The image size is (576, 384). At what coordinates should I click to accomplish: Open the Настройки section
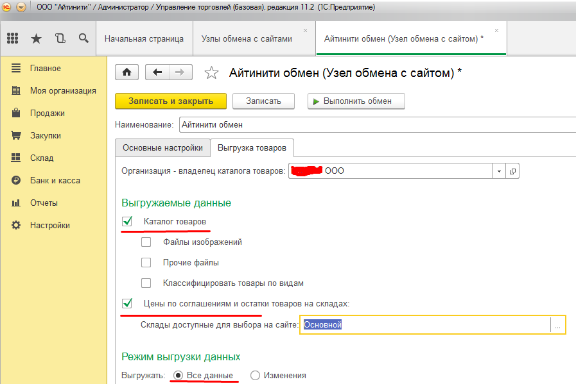50,225
